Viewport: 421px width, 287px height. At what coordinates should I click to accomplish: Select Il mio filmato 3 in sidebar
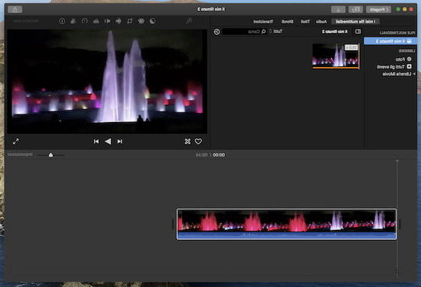pos(391,41)
